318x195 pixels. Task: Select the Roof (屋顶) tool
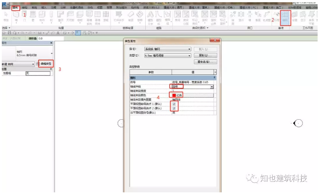61,16
